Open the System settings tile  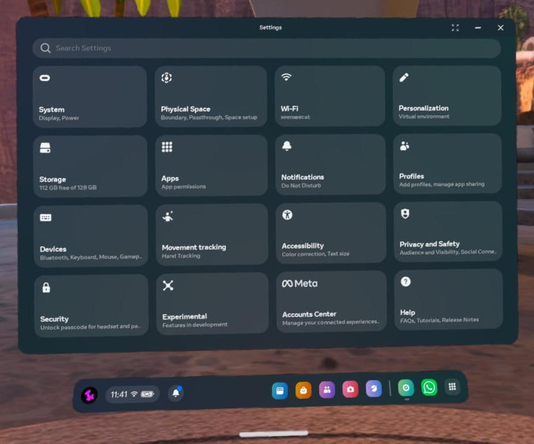click(89, 96)
